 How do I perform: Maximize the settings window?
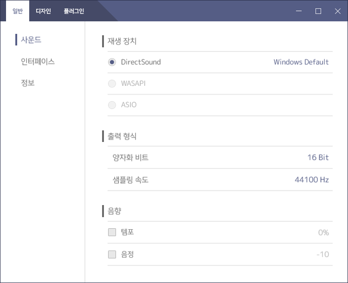click(318, 11)
